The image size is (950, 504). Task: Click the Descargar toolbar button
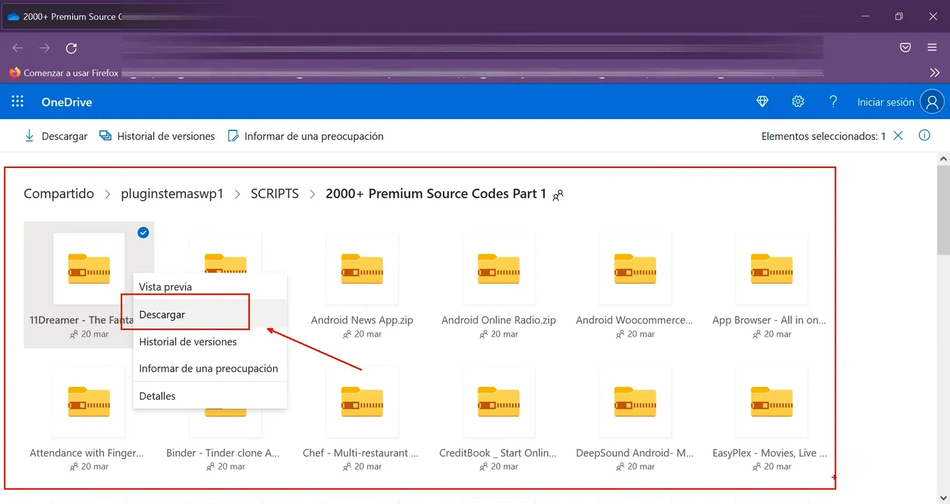[x=56, y=136]
